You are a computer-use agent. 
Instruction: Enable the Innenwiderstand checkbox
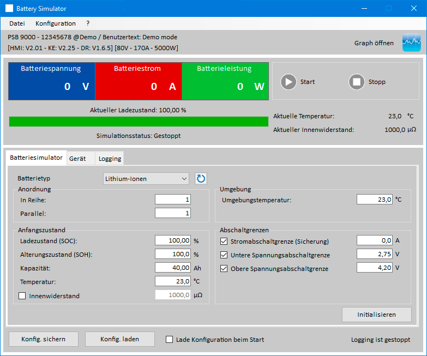click(x=22, y=296)
